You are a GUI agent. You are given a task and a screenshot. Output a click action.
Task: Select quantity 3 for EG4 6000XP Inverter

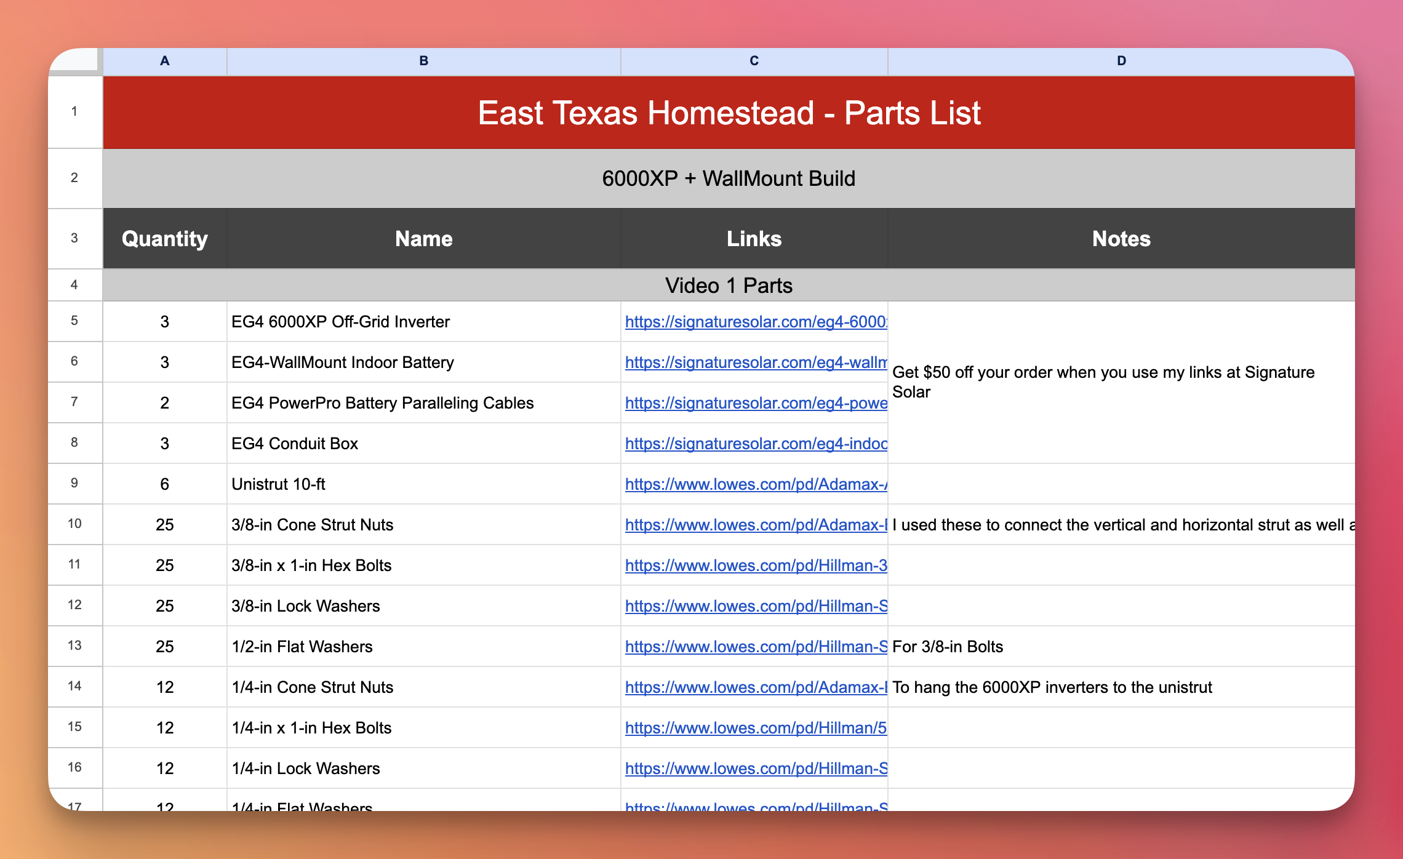[x=165, y=322]
